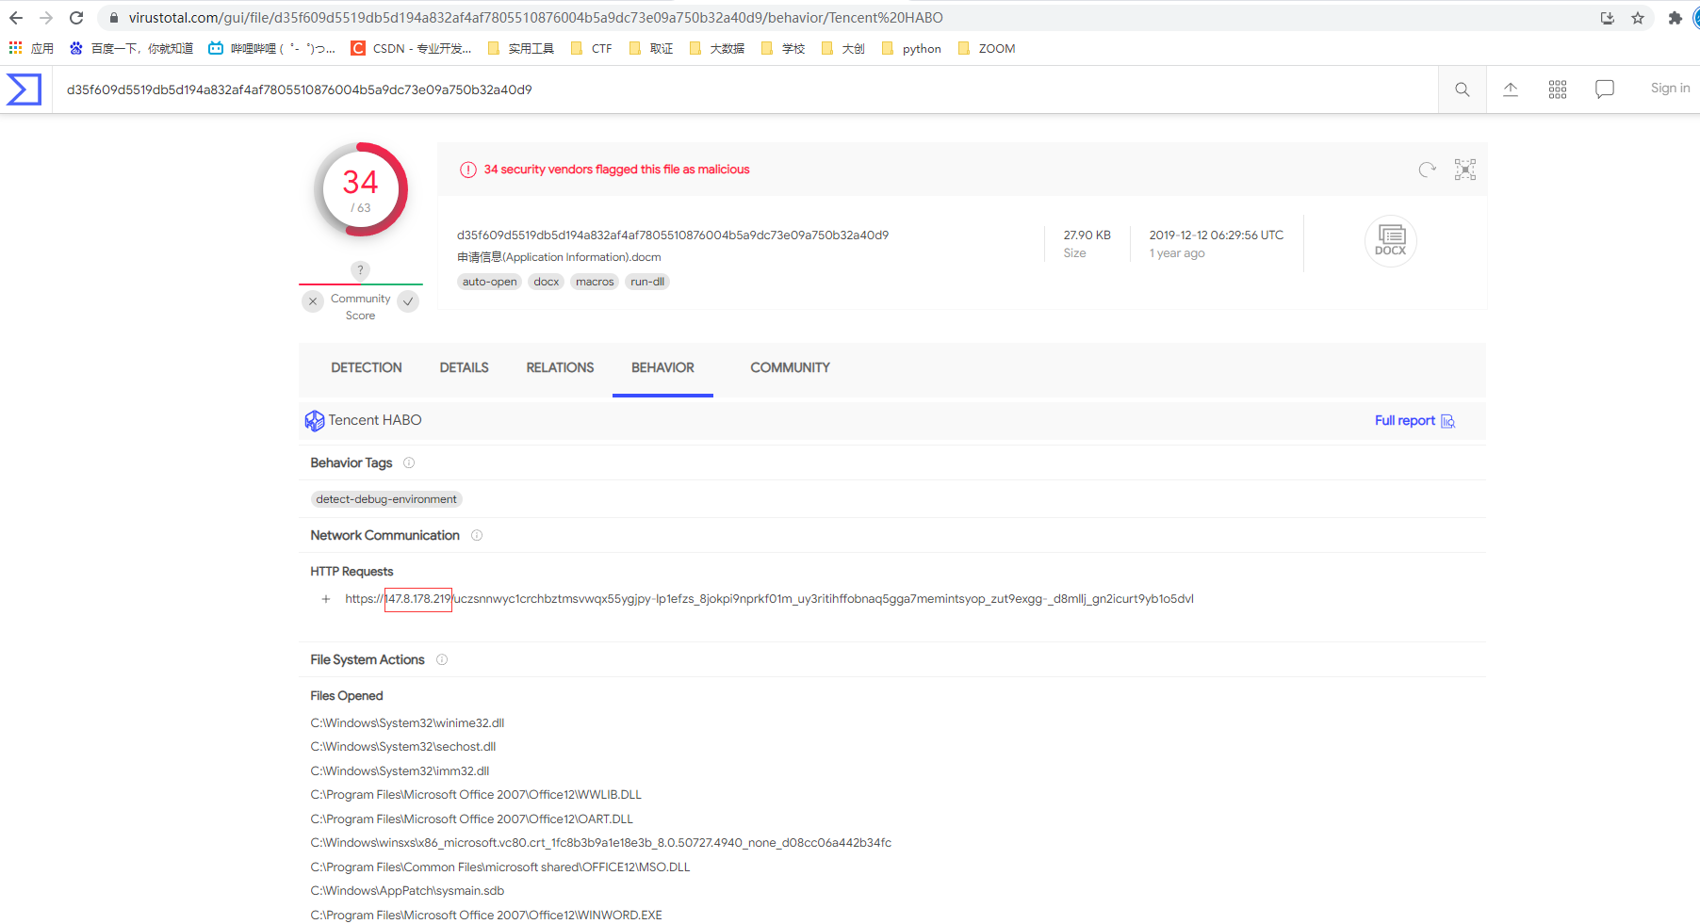
Task: Click the browser forward arrow
Action: tap(46, 18)
